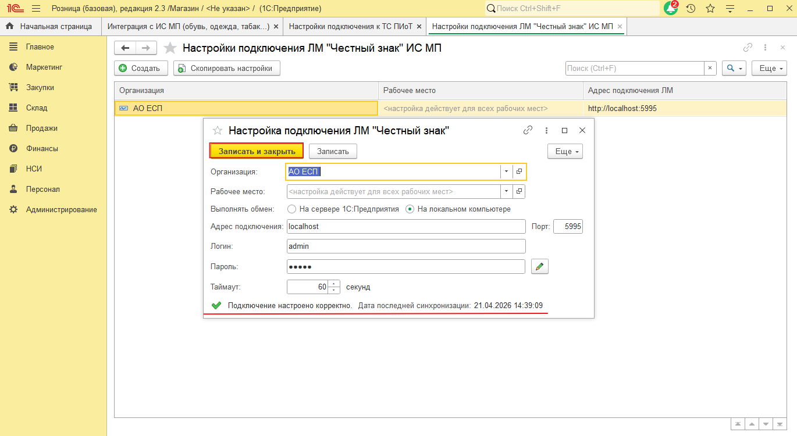The image size is (797, 436).
Task: Click Записать и закрыть button
Action: click(x=257, y=151)
